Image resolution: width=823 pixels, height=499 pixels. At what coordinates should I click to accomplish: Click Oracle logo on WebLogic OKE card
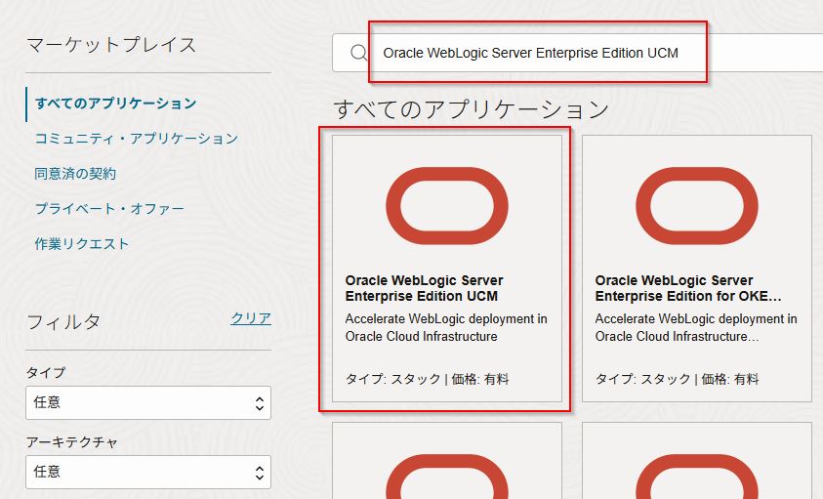(696, 206)
